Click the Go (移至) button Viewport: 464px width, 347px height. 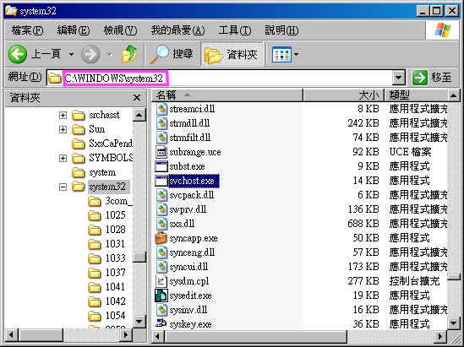tap(433, 78)
